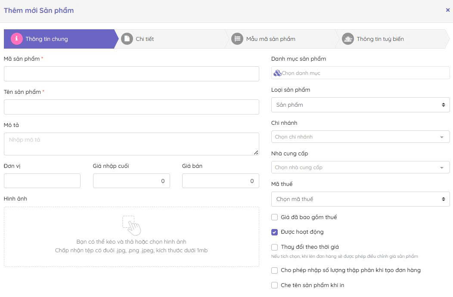Enable Che tên sản phẩm khi in
Viewport: 453px width, 297px height.
274,285
